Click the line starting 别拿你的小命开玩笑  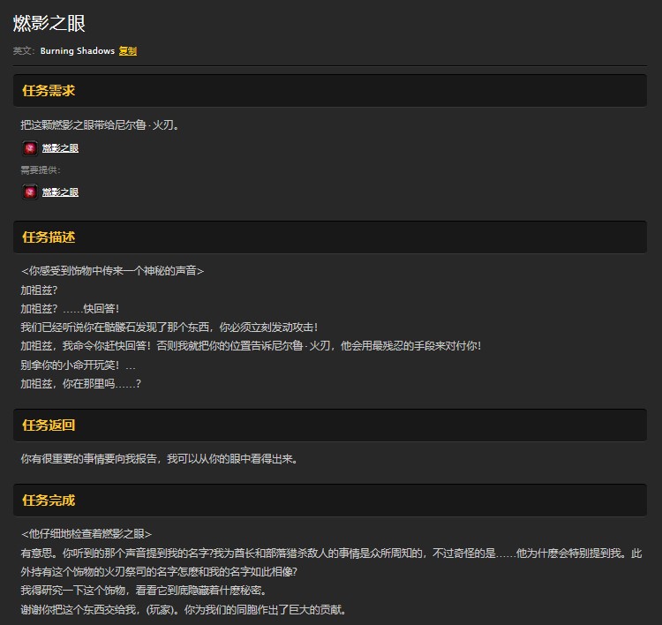click(x=78, y=365)
